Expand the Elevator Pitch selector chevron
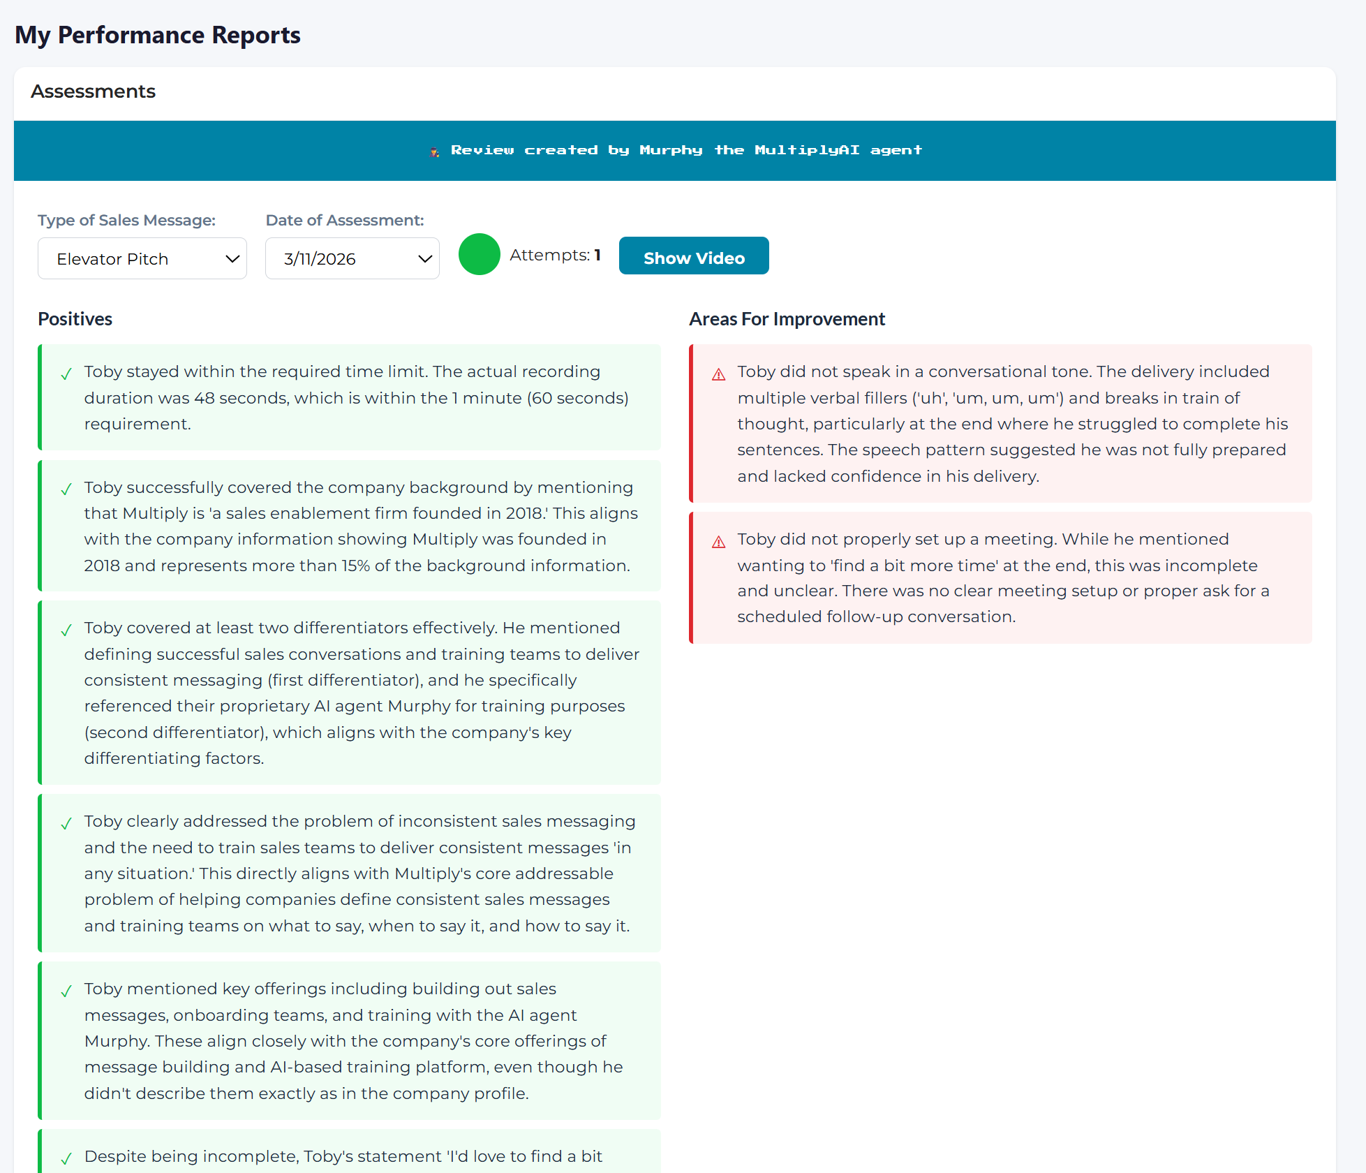This screenshot has width=1366, height=1173. click(233, 258)
